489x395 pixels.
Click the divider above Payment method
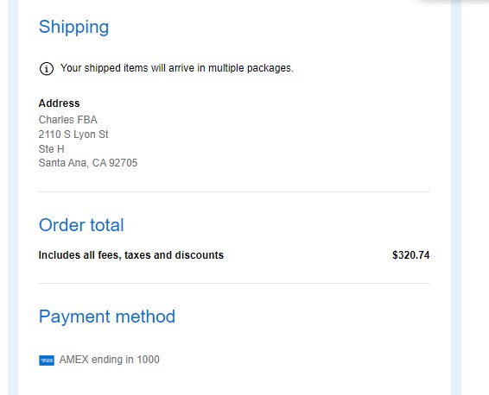click(234, 283)
